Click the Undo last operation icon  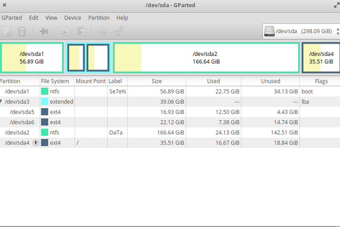103,31
